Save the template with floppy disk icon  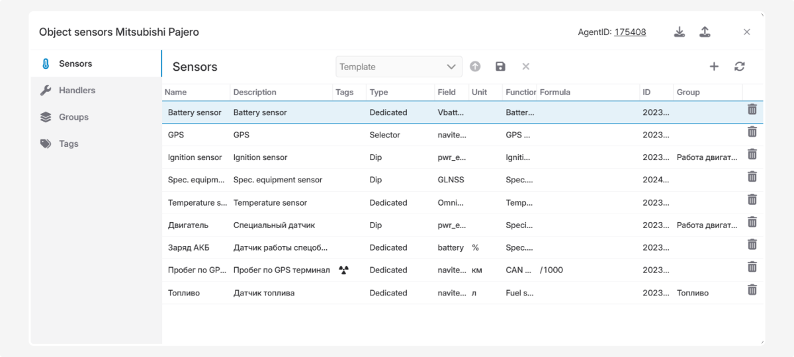[x=500, y=66]
